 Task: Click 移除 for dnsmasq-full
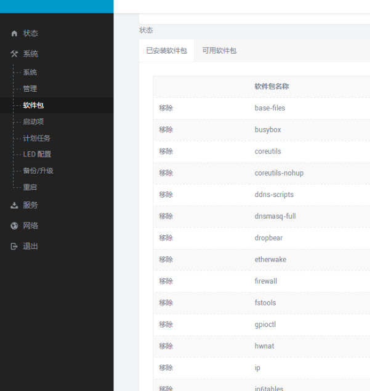click(166, 216)
